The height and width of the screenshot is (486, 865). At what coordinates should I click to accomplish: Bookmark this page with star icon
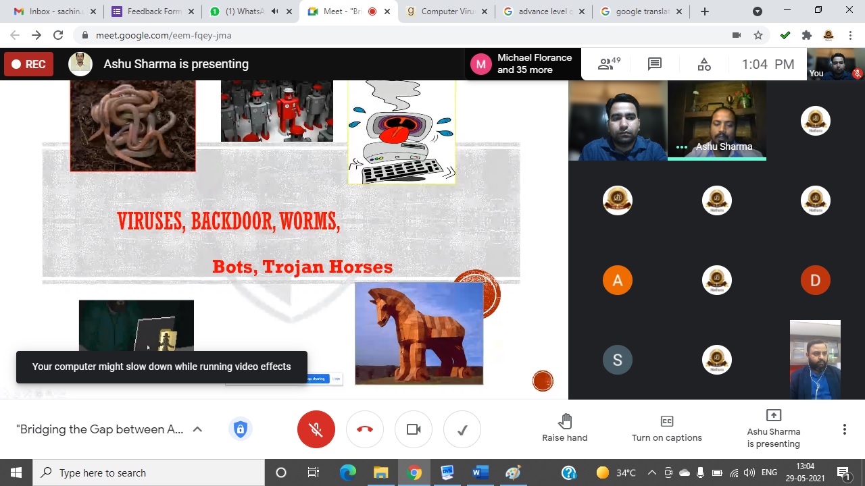coord(758,35)
